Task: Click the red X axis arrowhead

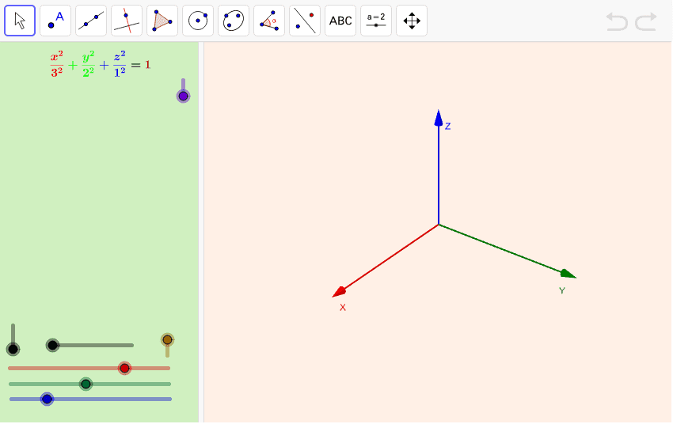Action: click(339, 292)
